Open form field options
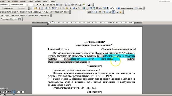Viewport: 172px width, 96px height. pyautogui.click(x=100, y=12)
